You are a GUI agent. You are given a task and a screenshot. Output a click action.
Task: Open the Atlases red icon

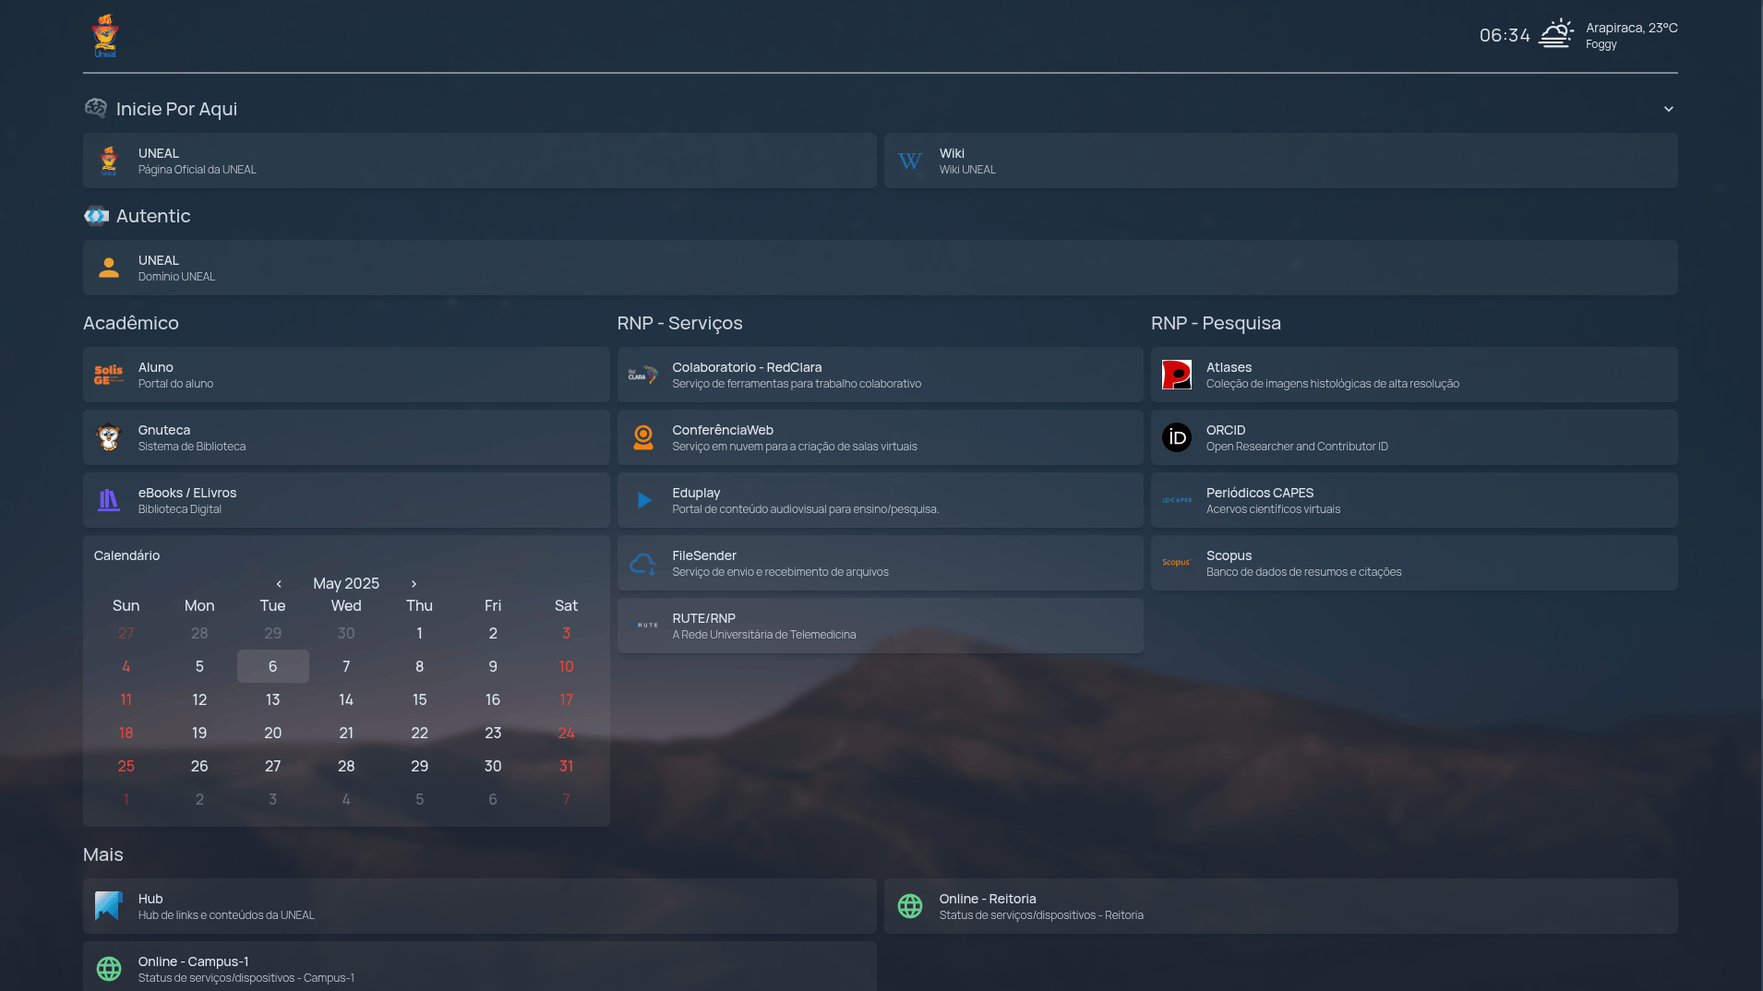coord(1177,375)
